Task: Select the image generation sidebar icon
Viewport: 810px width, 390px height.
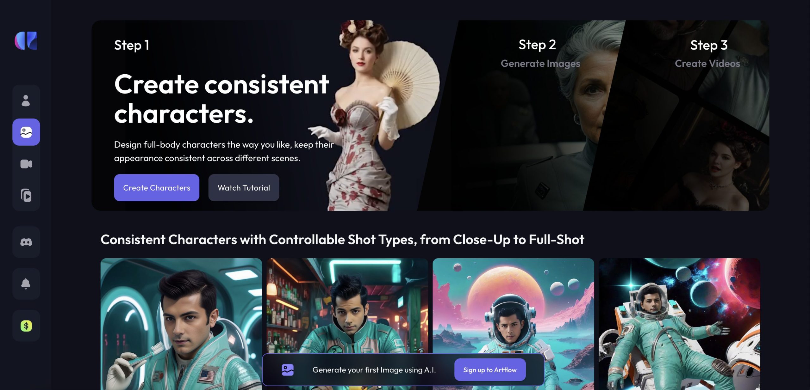Action: (26, 132)
